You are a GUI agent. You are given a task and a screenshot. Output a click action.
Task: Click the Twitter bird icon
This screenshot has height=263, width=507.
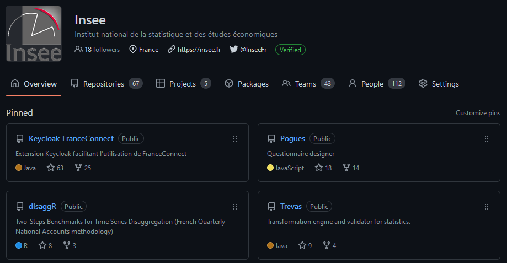coord(233,50)
